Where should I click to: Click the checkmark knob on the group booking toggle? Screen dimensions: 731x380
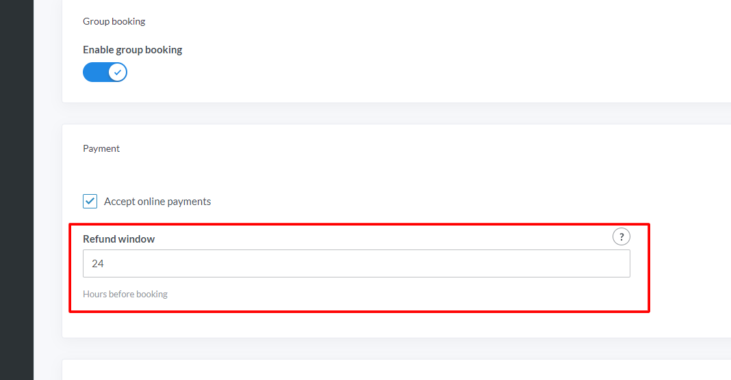(x=118, y=72)
